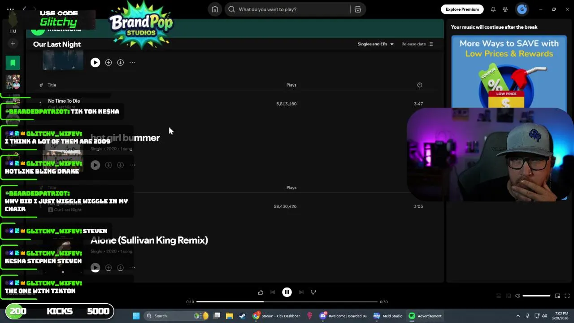574x323 pixels.
Task: Open the collage cover playlist in sidebar
Action: point(13,82)
